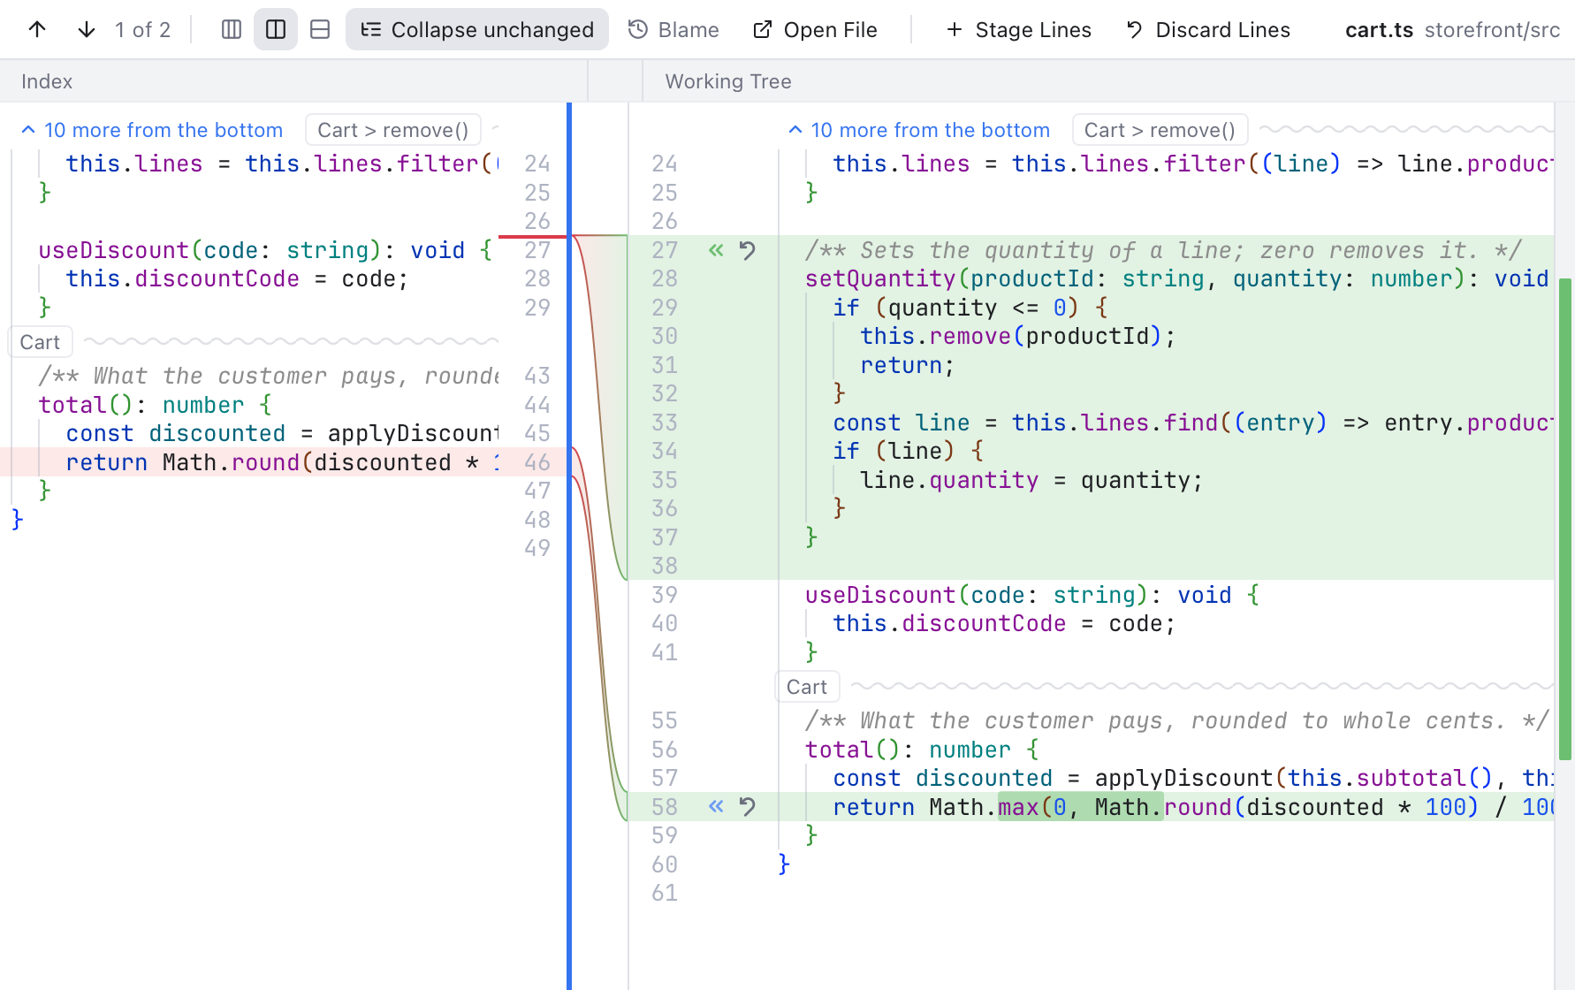Expand 10 more lines in Index pane
Viewport: 1575px width, 990px height.
click(152, 130)
